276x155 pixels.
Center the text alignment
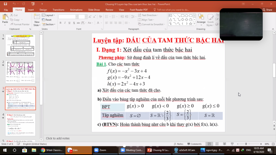coord(111,23)
